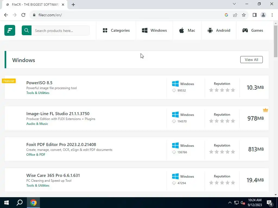Click the green search magnifier button

click(x=27, y=30)
